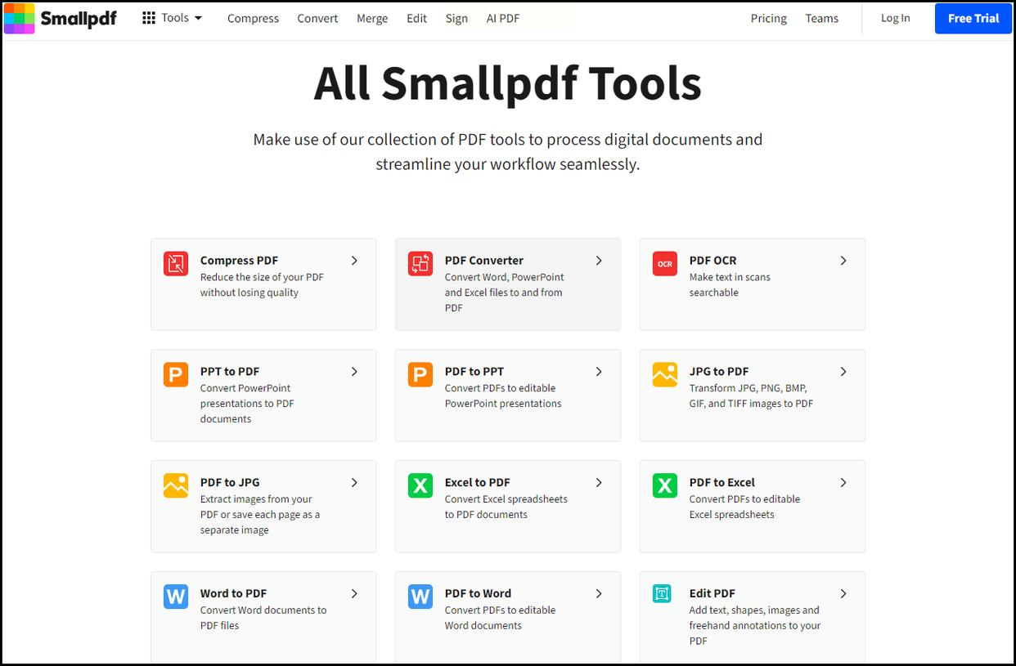
Task: Click the PDF Converter icon
Action: (x=420, y=264)
